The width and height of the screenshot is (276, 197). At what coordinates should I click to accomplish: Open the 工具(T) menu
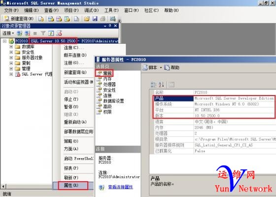pyautogui.click(x=111, y=10)
